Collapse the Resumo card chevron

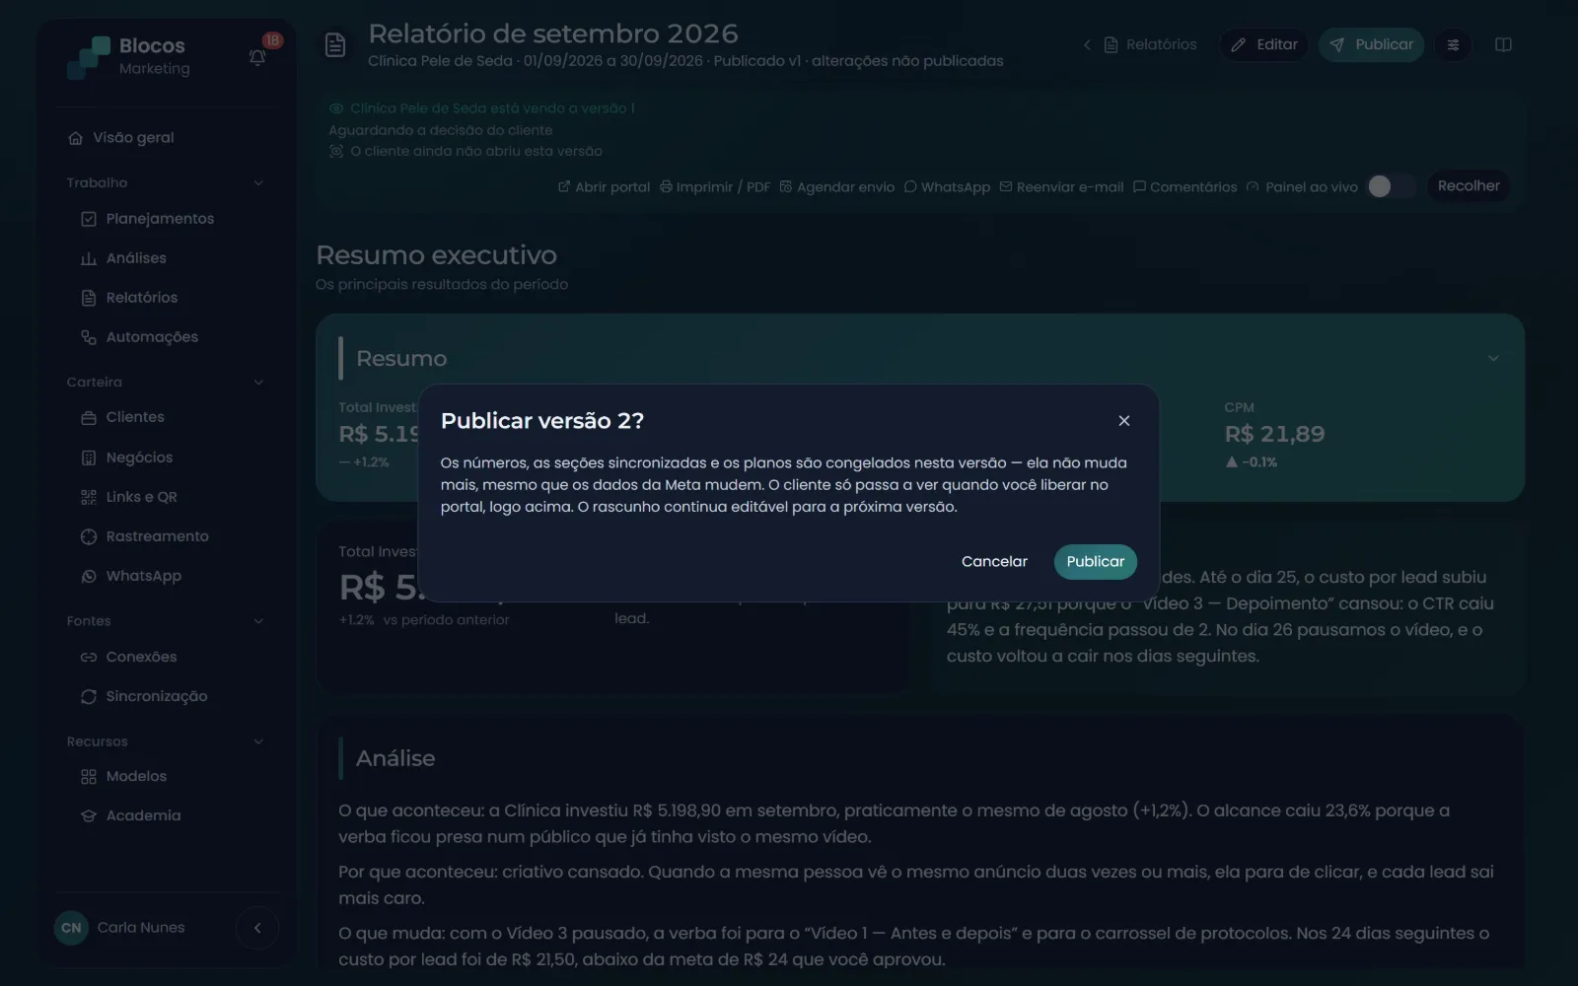pos(1493,358)
